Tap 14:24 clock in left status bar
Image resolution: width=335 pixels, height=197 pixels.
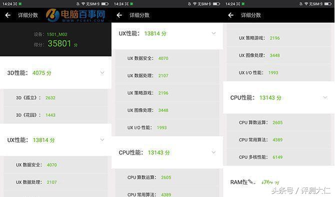[x=7, y=4]
